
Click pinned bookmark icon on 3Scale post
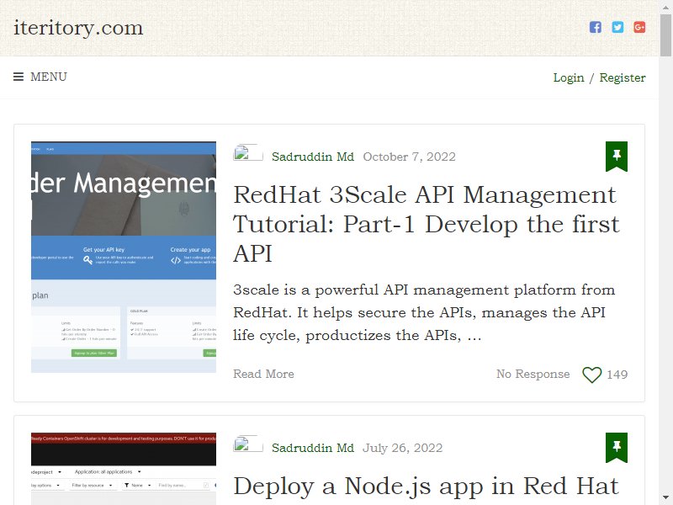[617, 157]
